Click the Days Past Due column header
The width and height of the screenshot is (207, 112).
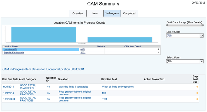pos(195,79)
